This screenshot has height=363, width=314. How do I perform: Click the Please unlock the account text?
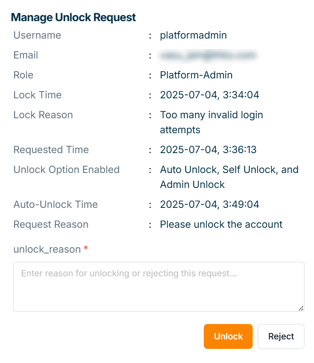coord(221,224)
